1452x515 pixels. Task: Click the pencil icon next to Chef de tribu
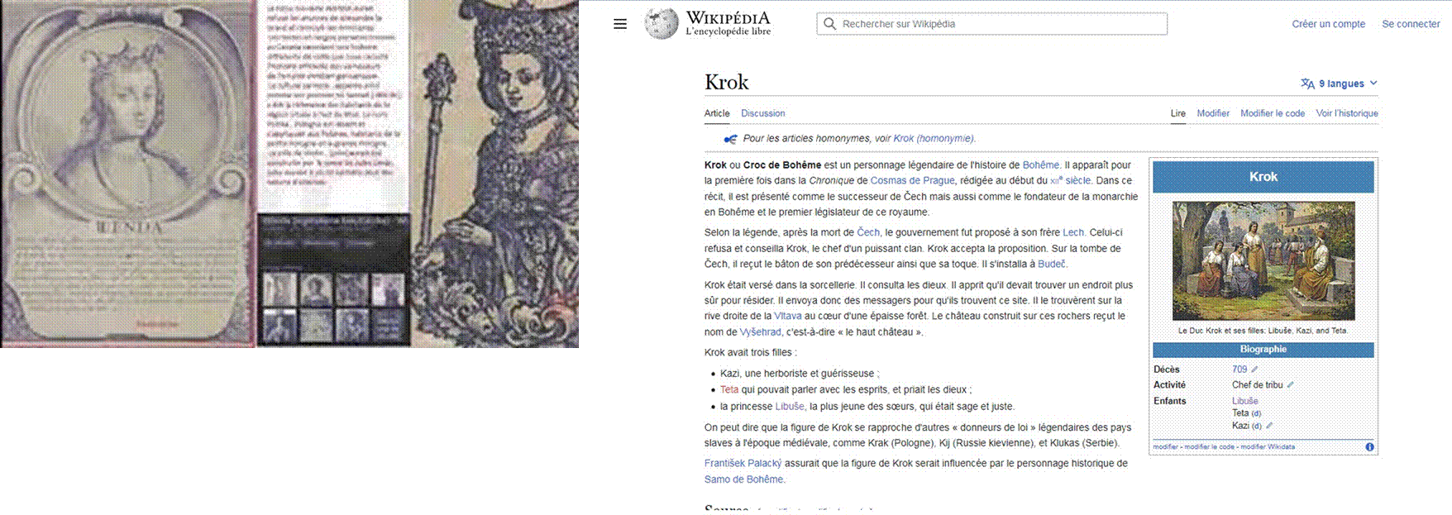pyautogui.click(x=1290, y=385)
